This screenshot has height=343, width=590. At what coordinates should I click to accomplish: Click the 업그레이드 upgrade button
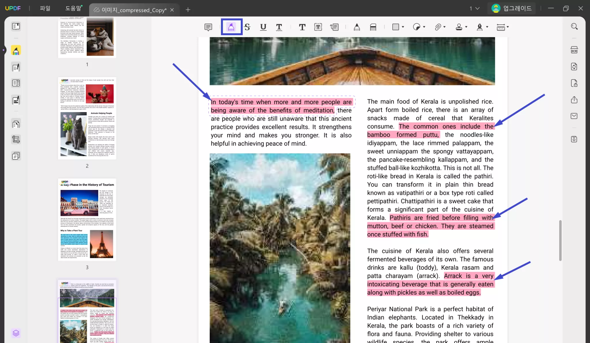(512, 8)
